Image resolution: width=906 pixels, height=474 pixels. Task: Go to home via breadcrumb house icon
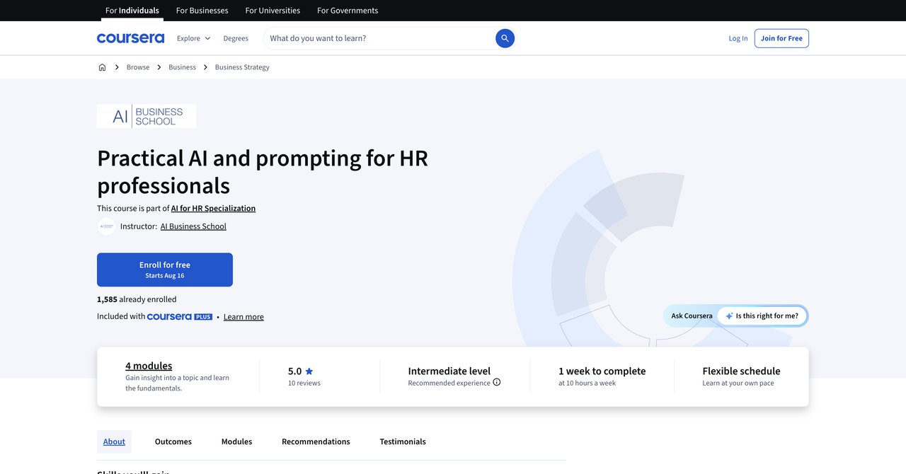[x=102, y=67]
